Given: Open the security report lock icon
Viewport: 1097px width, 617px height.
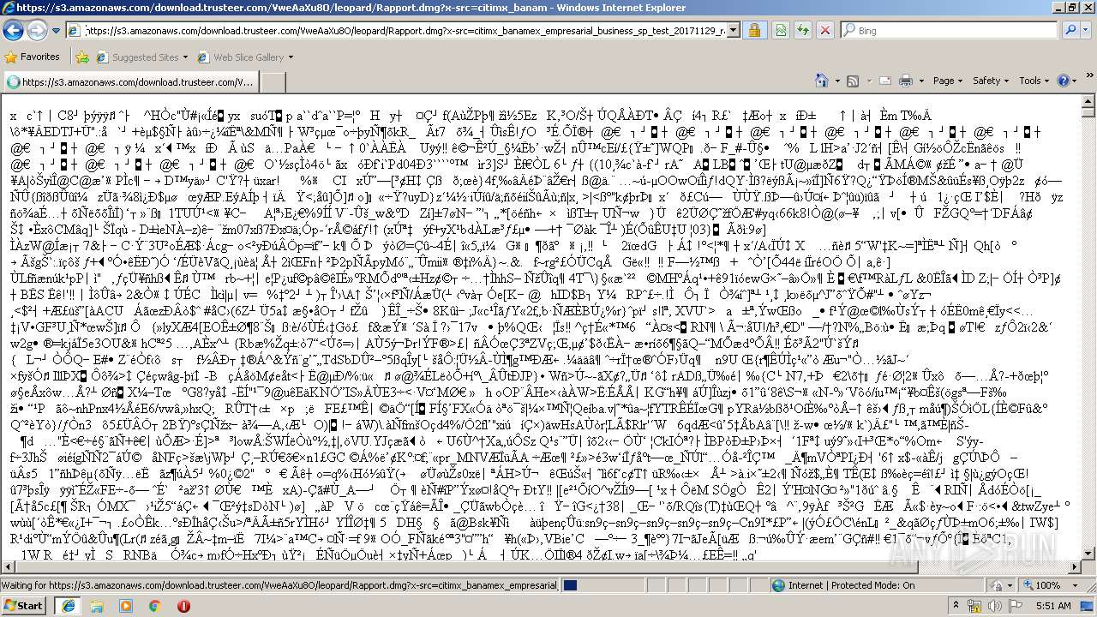Looking at the screenshot, I should [753, 30].
